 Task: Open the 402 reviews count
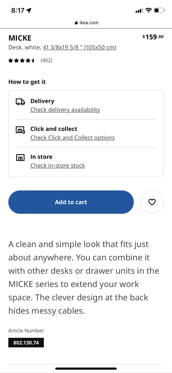[46, 60]
